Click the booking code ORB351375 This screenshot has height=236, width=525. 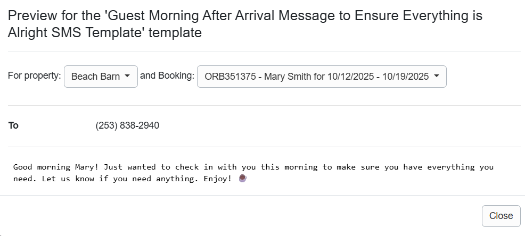[229, 77]
